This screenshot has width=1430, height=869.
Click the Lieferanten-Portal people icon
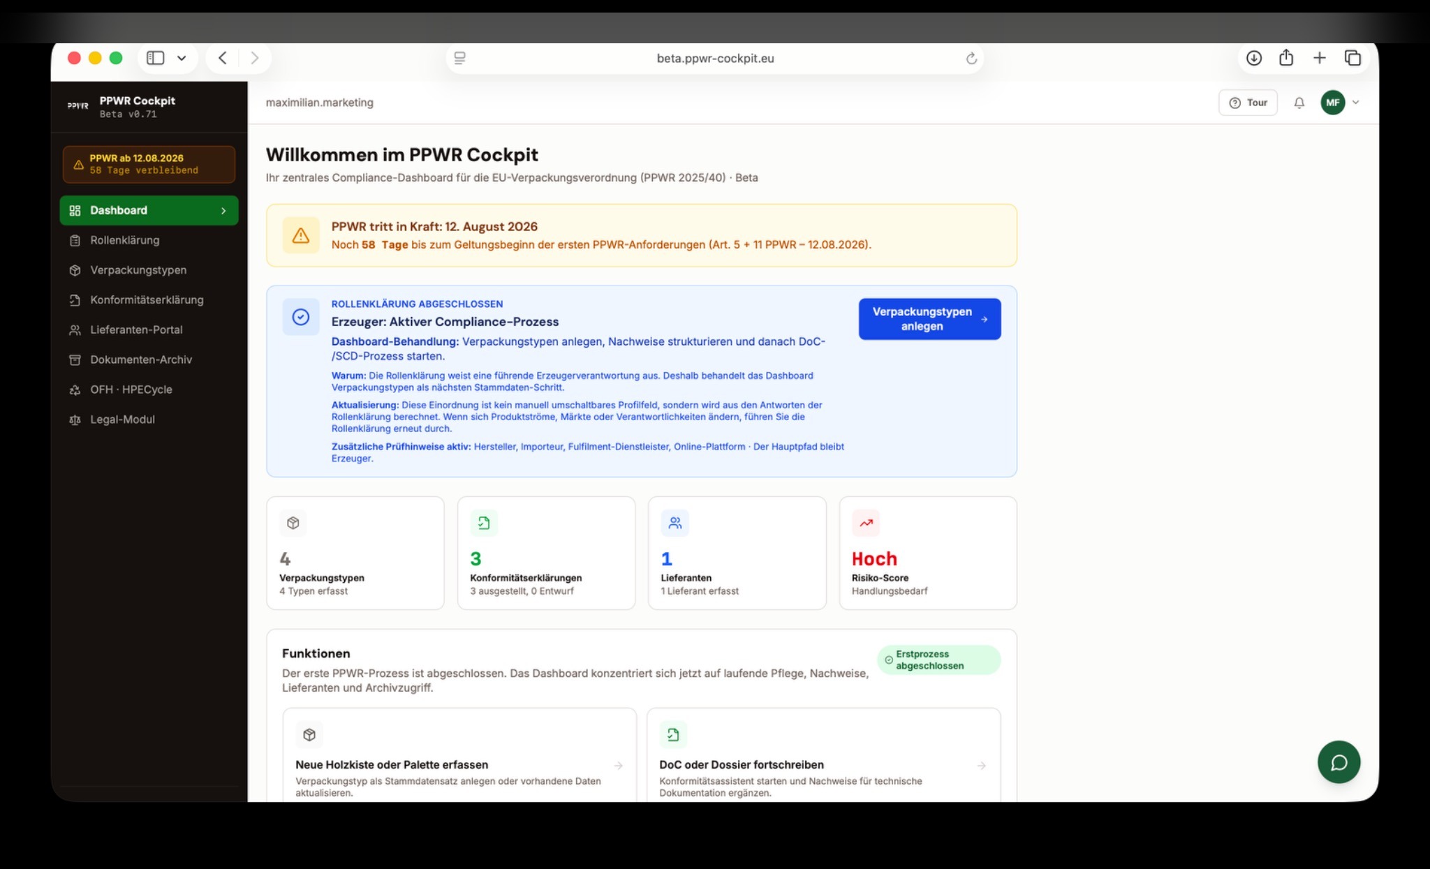(75, 329)
